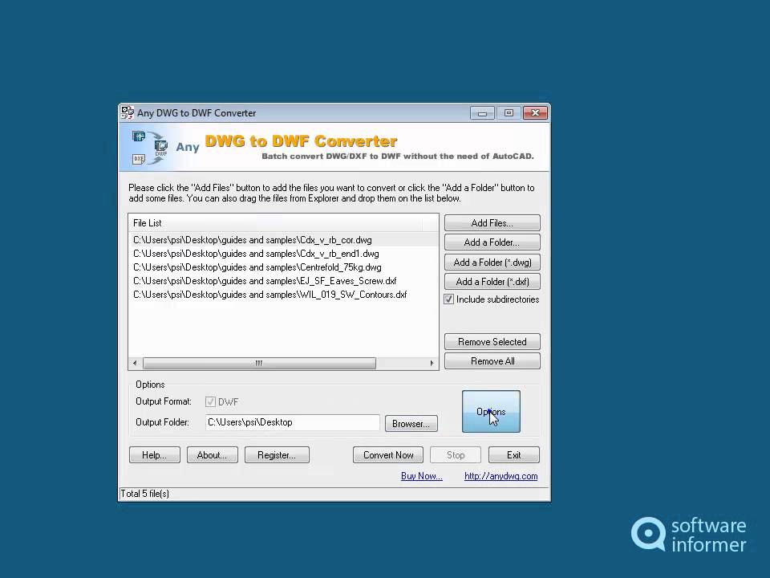Image resolution: width=770 pixels, height=578 pixels.
Task: Open the Buy Now... link
Action: (422, 476)
